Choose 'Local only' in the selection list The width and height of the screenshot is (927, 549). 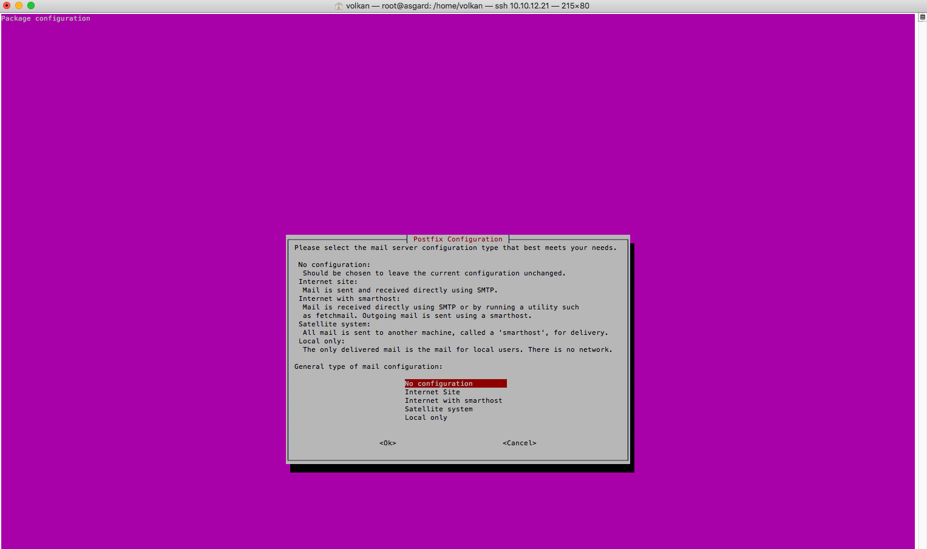(426, 417)
